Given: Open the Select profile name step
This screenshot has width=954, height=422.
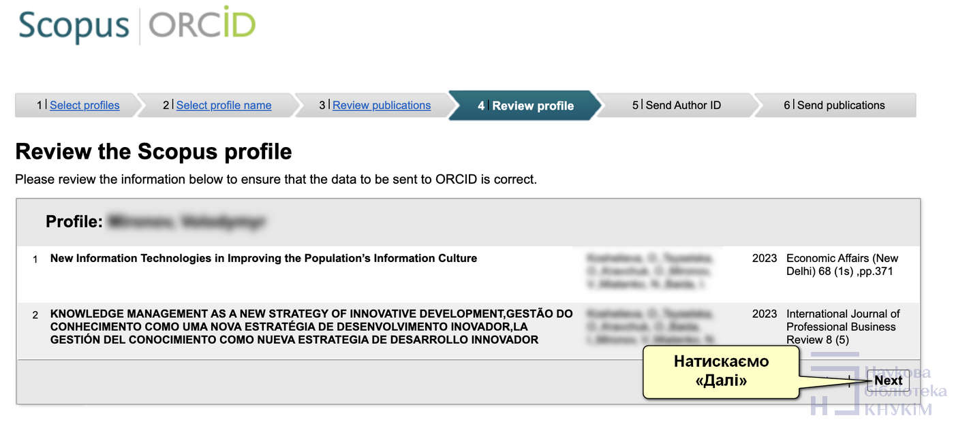Looking at the screenshot, I should tap(224, 105).
